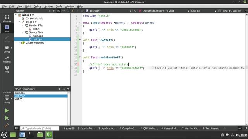The image size is (248, 139).
Task: Close the Open Documents panel
Action: (68, 89)
